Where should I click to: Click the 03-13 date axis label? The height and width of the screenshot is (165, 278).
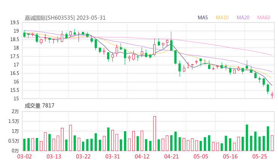click(54, 156)
